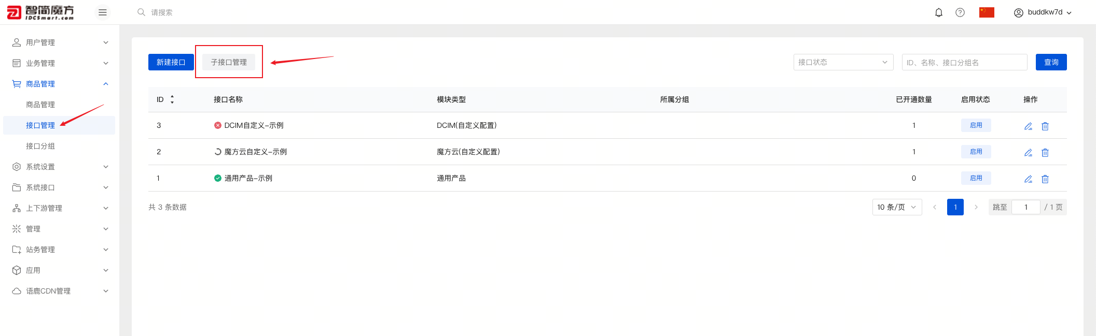The height and width of the screenshot is (336, 1096).
Task: Open 商品管理 submenu item
Action: pyautogui.click(x=40, y=105)
